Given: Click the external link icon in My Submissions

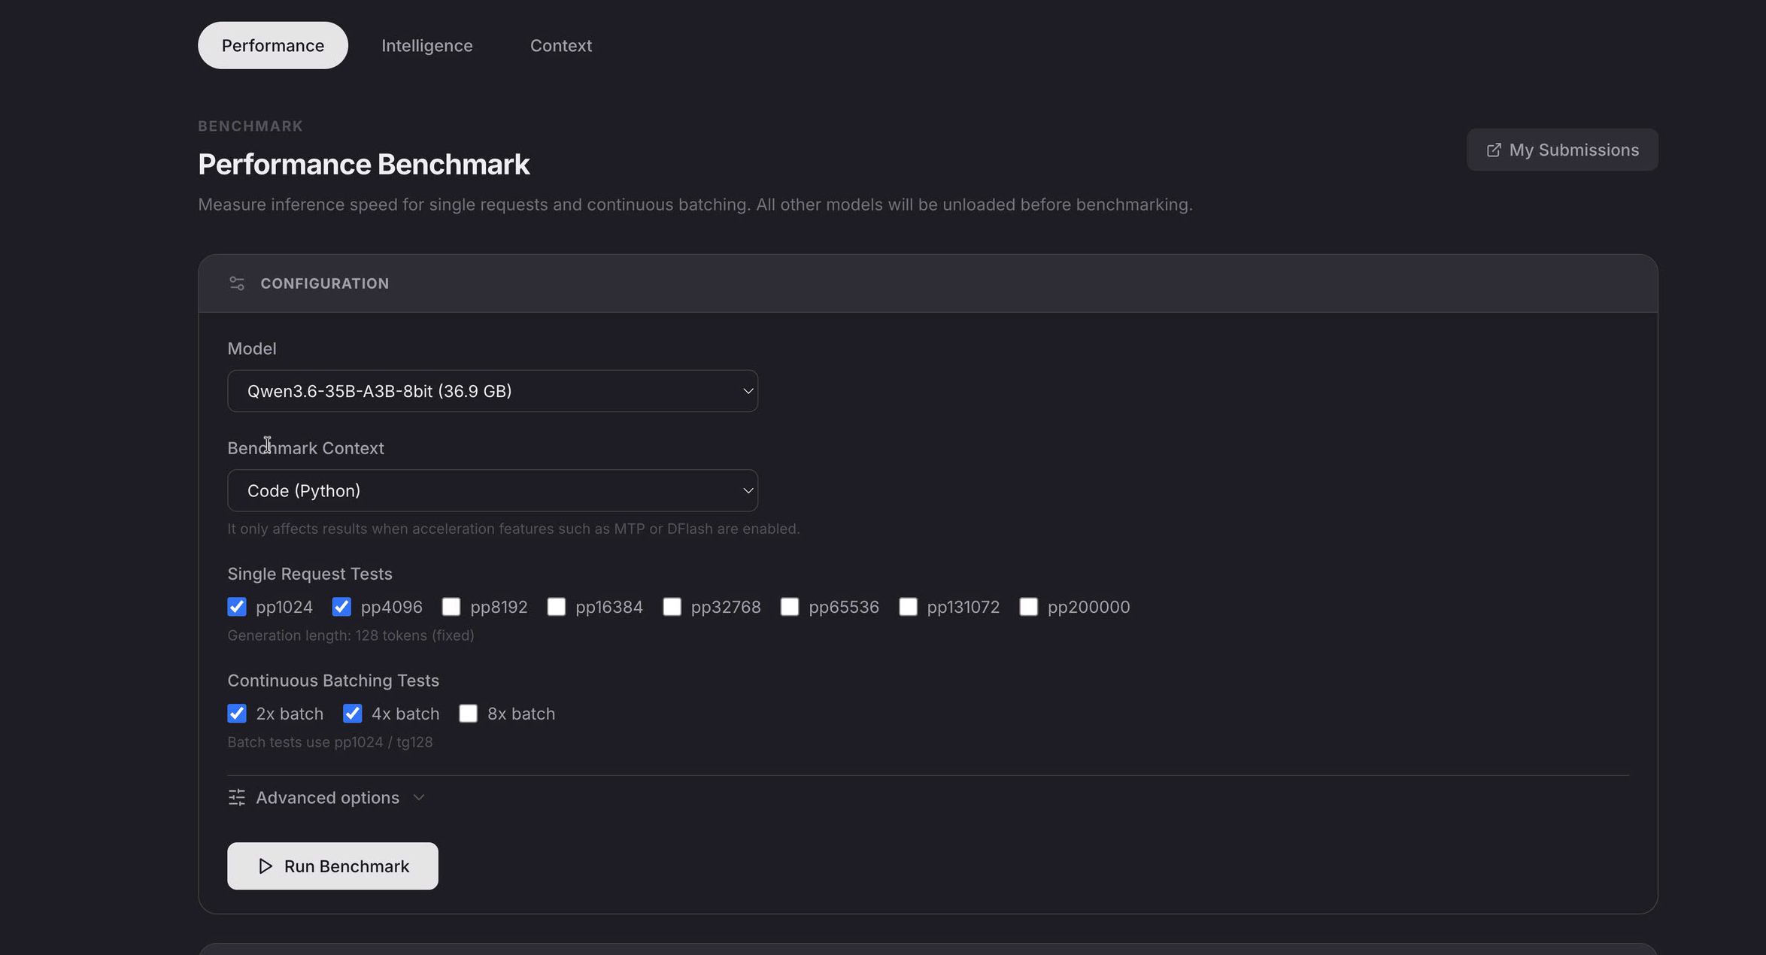Looking at the screenshot, I should [1494, 150].
